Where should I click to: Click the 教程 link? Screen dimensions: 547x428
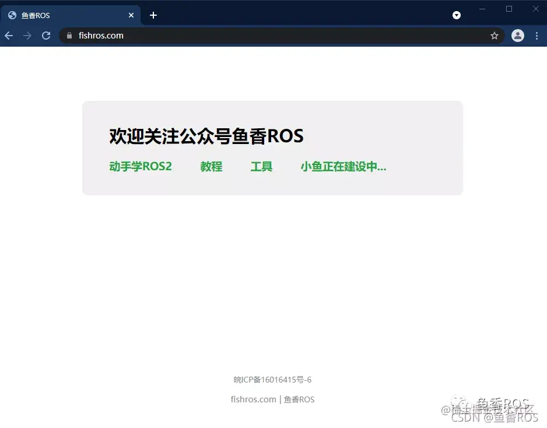coord(211,167)
